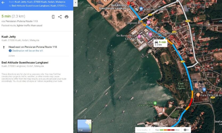
Task: Click the Dataran Helang park marker
Action: click(x=155, y=103)
